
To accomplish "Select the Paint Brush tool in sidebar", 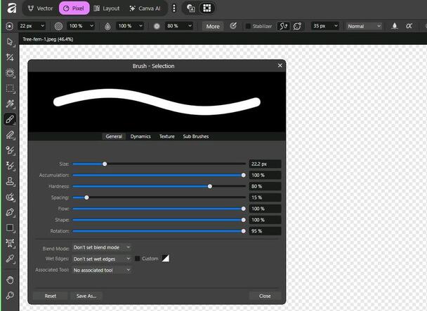I will (x=10, y=120).
